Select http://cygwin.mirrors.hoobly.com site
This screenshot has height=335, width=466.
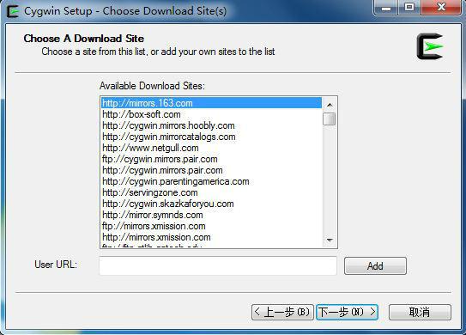click(x=211, y=125)
